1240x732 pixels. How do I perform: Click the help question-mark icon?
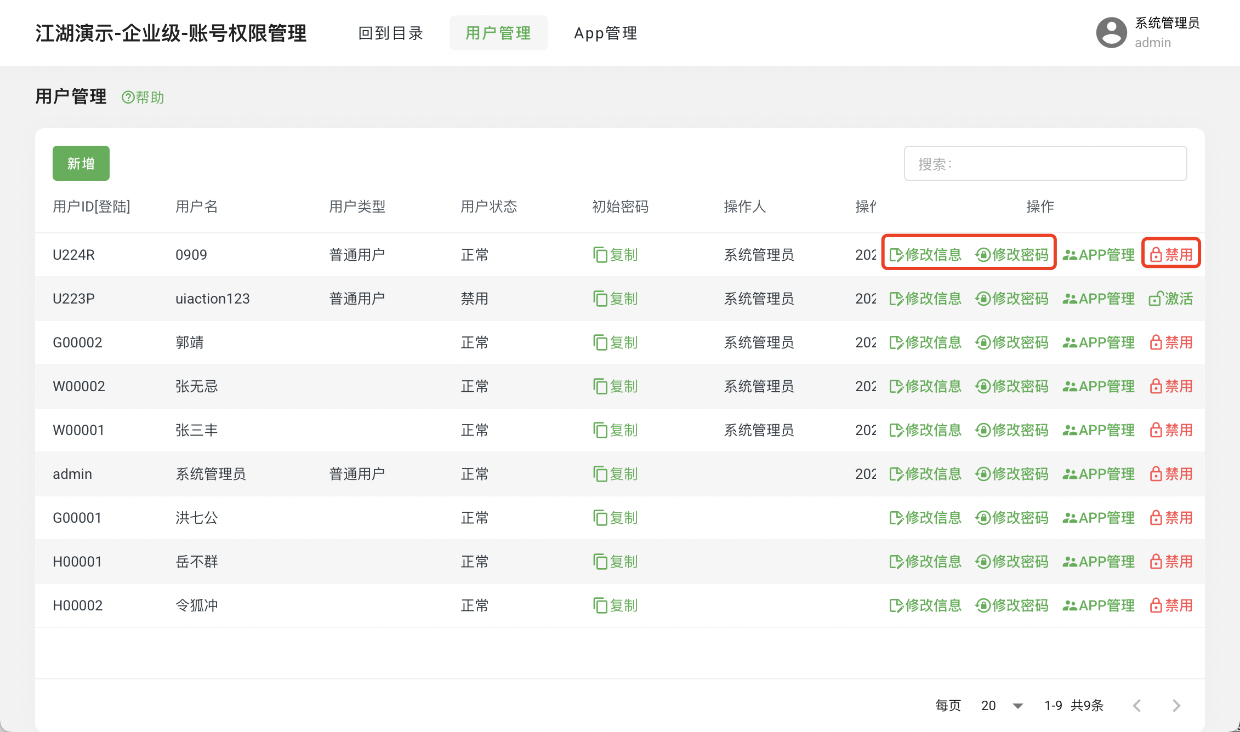click(128, 98)
